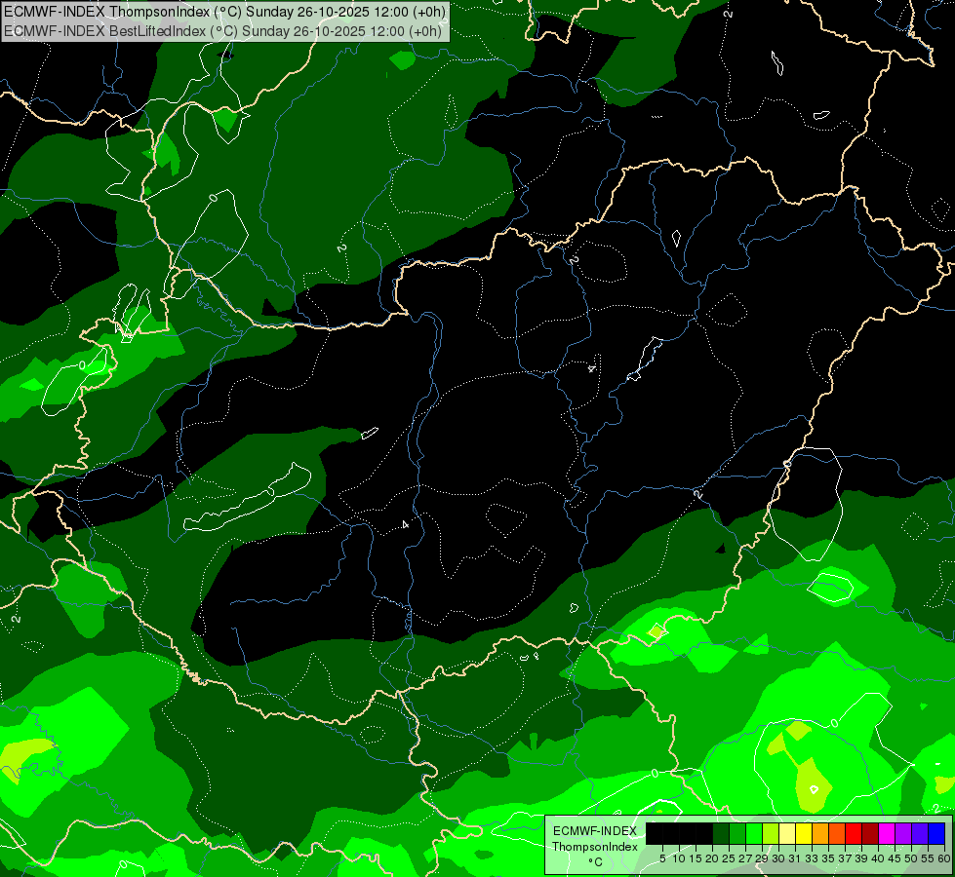955x877 pixels.
Task: Click the dark green 20–25 legend swatch
Action: click(x=721, y=833)
